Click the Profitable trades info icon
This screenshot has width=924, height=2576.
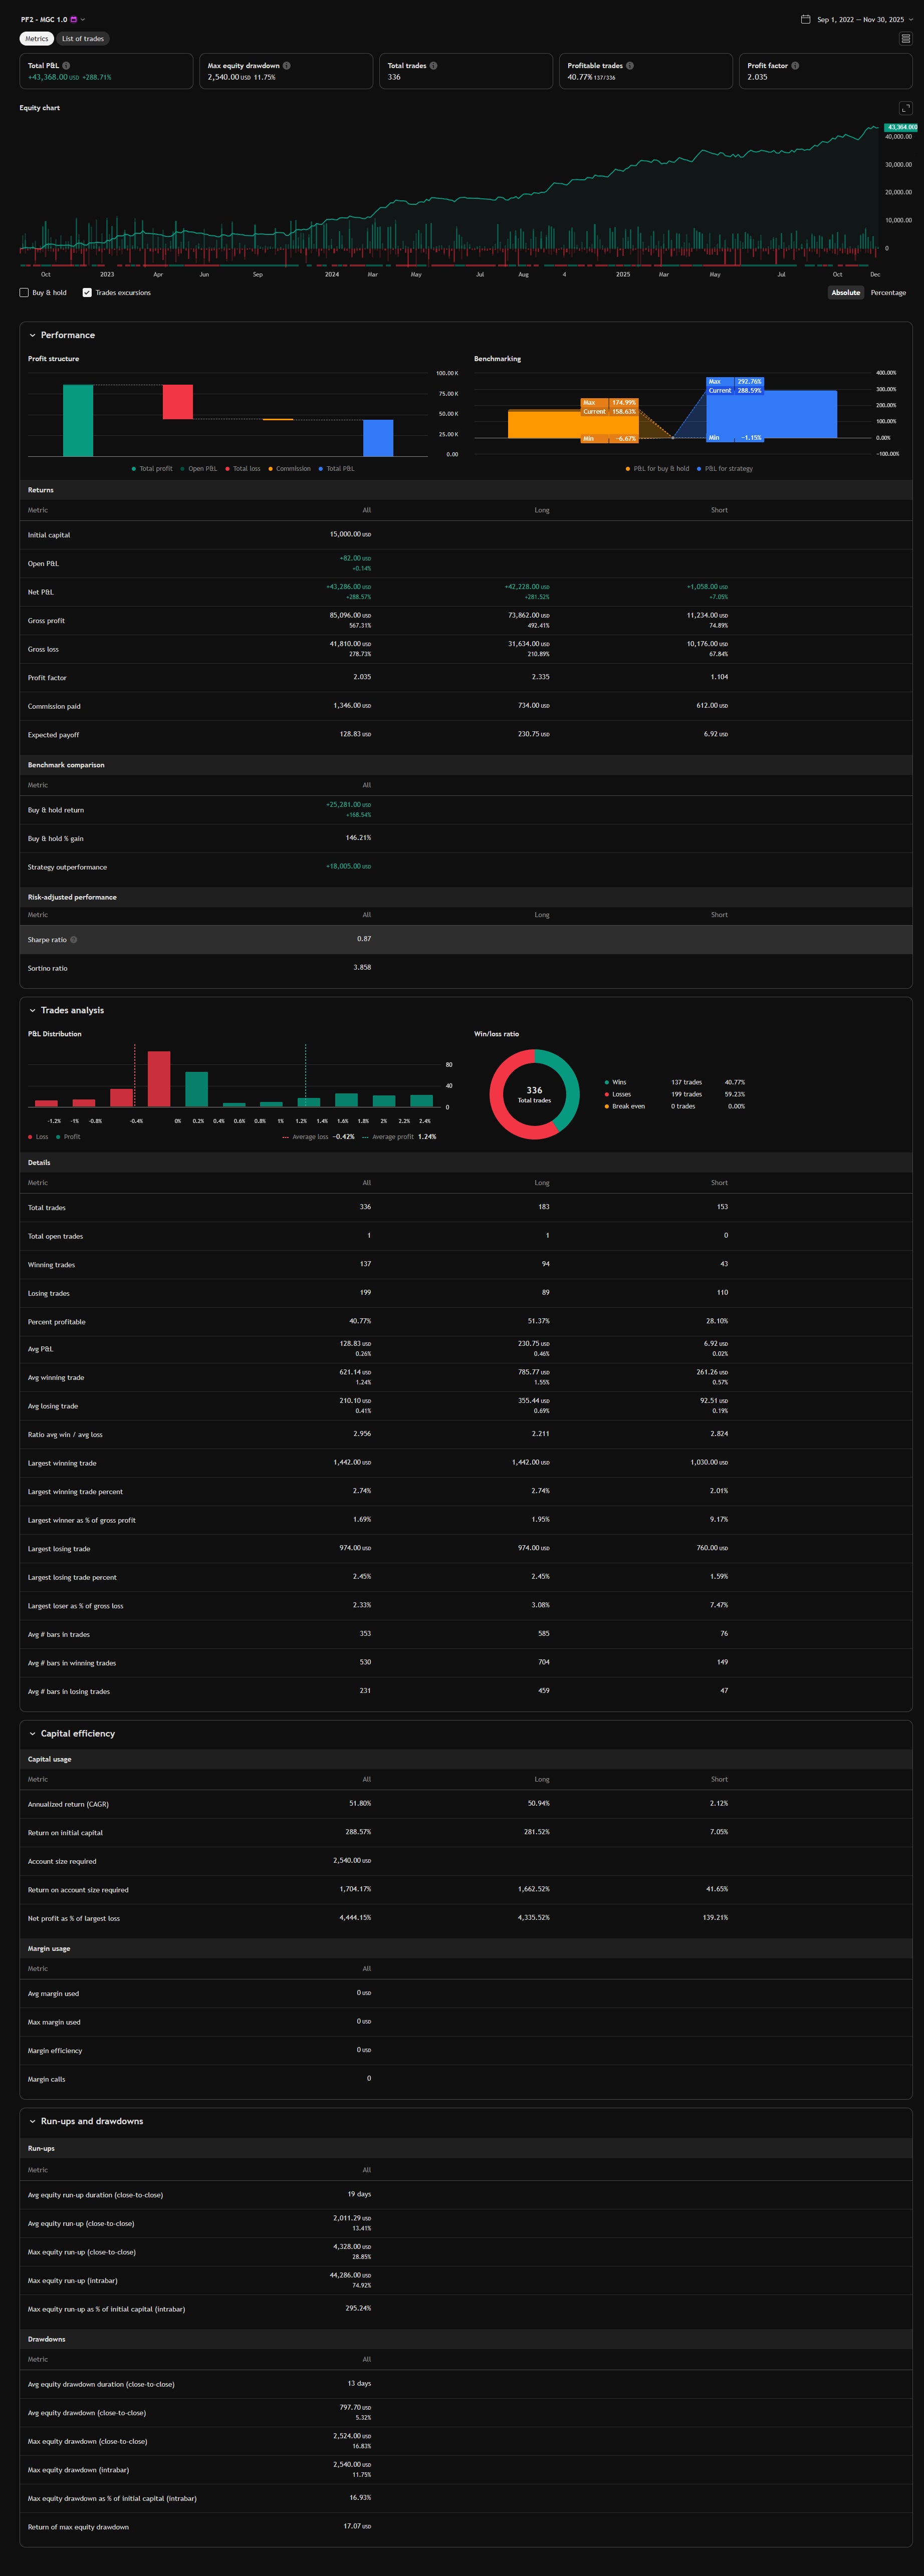(630, 66)
